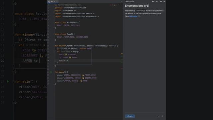Click the 'val winCombo = mapOf(' line
Image resolution: width=213 pixels, height=120 pixels.
69,52
